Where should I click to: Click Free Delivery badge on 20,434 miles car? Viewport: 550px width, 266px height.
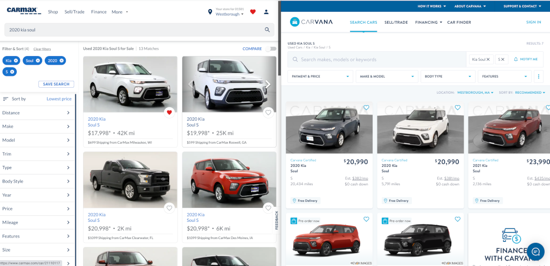[x=306, y=201]
